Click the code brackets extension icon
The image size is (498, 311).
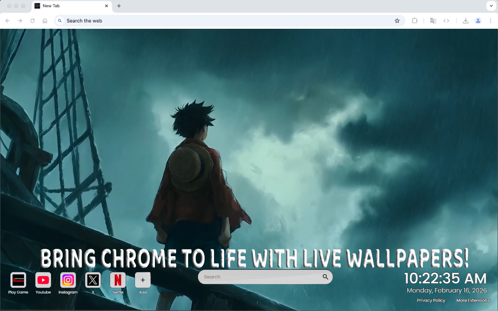(x=446, y=21)
